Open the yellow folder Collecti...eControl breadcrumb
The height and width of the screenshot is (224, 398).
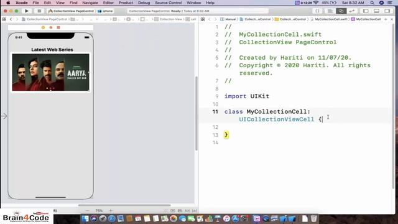(290, 19)
